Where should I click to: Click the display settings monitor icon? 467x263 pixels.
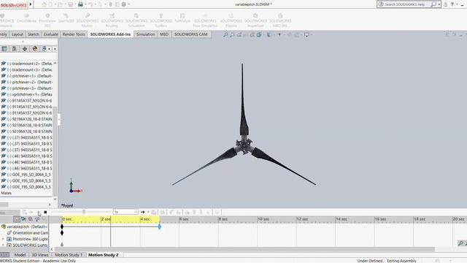(x=306, y=34)
